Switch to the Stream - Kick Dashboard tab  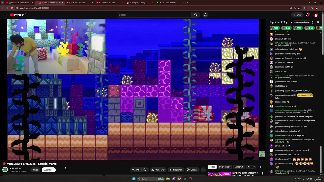tap(170, 3)
